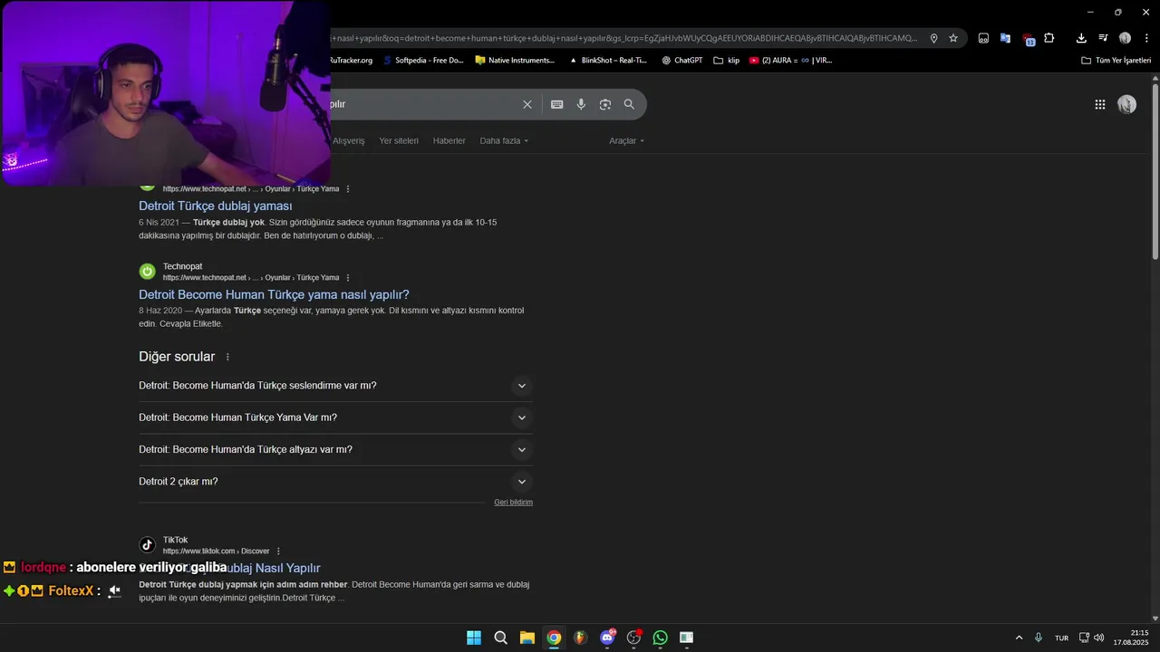Image resolution: width=1160 pixels, height=652 pixels.
Task: Click the location pin in address bar
Action: click(x=934, y=38)
